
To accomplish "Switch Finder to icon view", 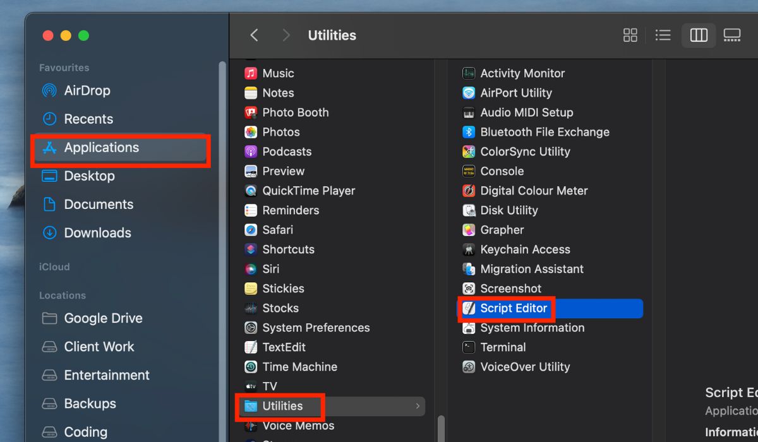I will pyautogui.click(x=630, y=35).
